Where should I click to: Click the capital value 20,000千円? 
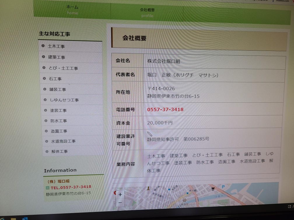point(160,123)
